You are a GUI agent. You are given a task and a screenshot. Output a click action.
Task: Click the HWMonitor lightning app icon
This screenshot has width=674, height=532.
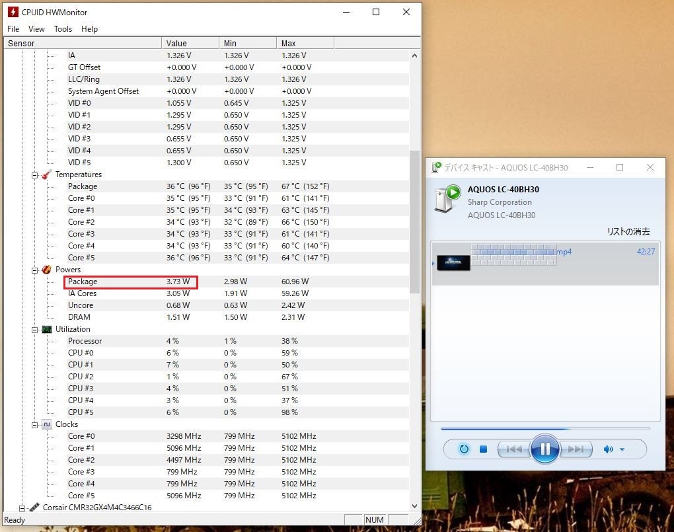point(13,12)
